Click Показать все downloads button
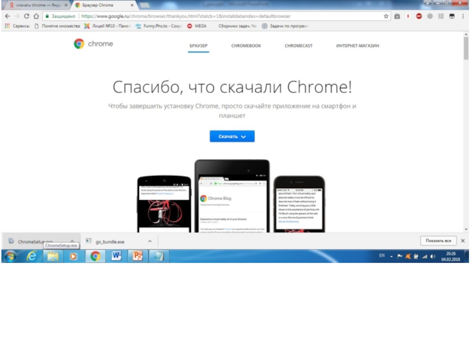Screen dimensions: 473x355 (x=438, y=241)
